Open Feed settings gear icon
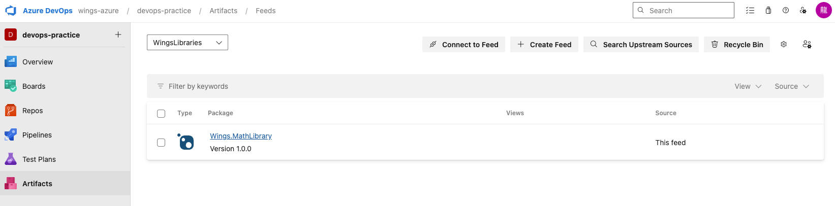Viewport: 835px width, 206px height. coord(784,44)
